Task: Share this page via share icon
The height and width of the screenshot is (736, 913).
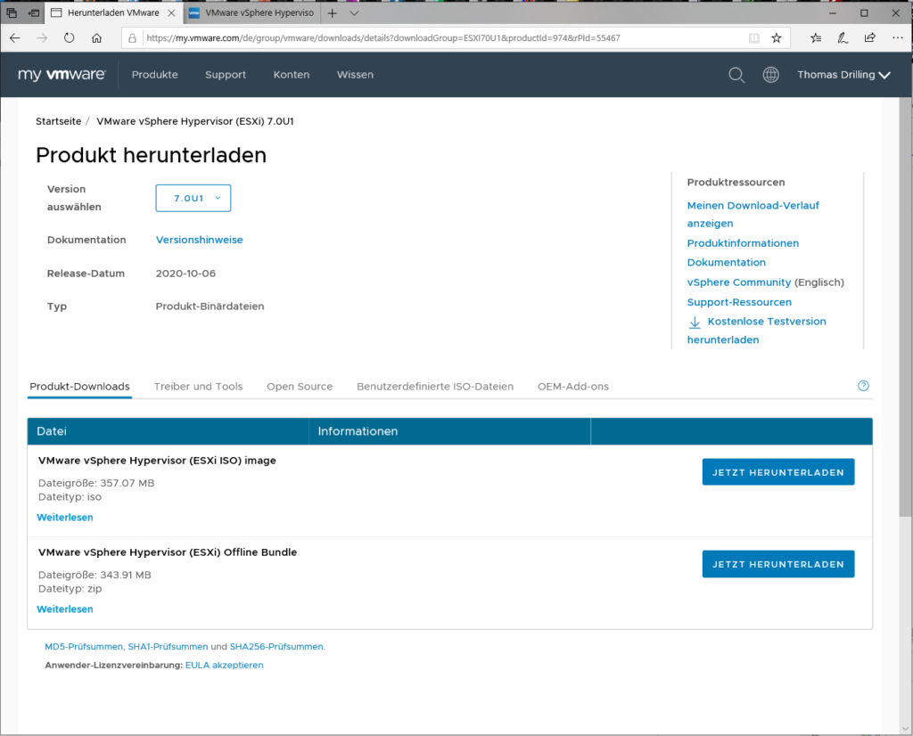Action: [870, 37]
